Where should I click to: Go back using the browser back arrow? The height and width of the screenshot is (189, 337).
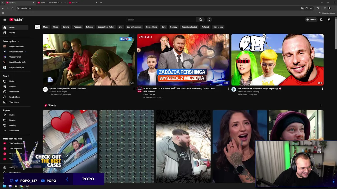click(3, 8)
